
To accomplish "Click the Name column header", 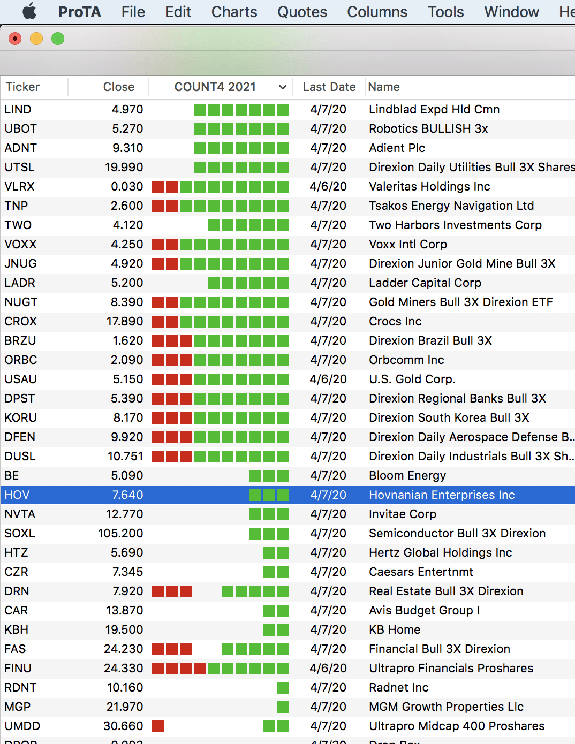I will (x=384, y=87).
